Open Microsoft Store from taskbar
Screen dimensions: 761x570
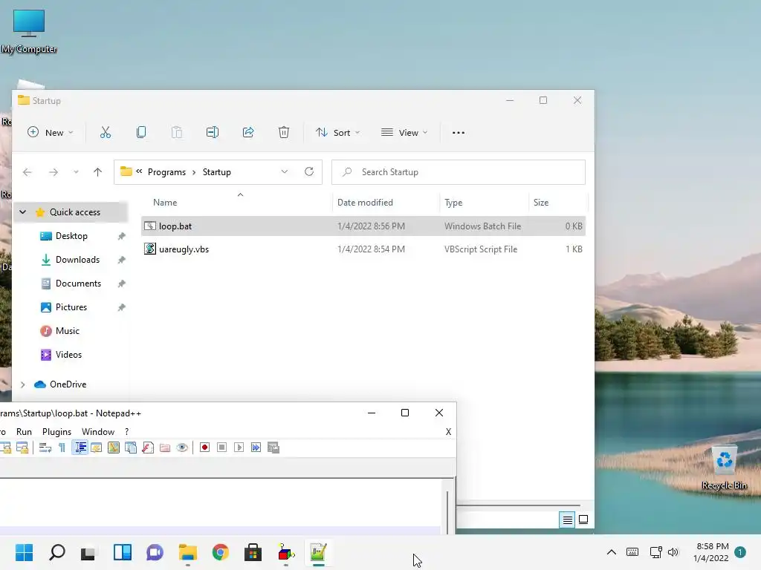253,552
